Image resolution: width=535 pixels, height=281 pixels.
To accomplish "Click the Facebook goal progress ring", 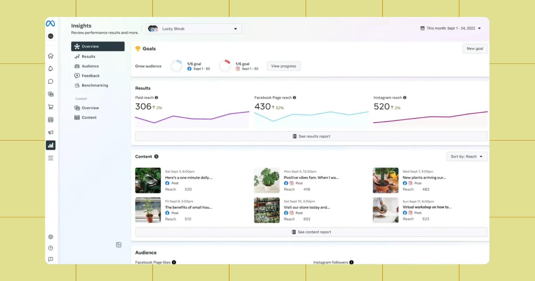I will pos(177,66).
